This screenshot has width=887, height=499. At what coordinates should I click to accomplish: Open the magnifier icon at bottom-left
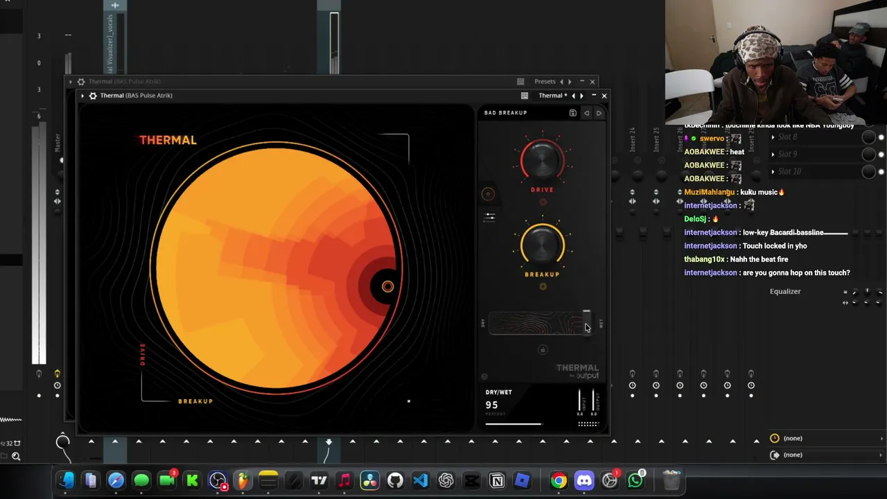(x=16, y=456)
